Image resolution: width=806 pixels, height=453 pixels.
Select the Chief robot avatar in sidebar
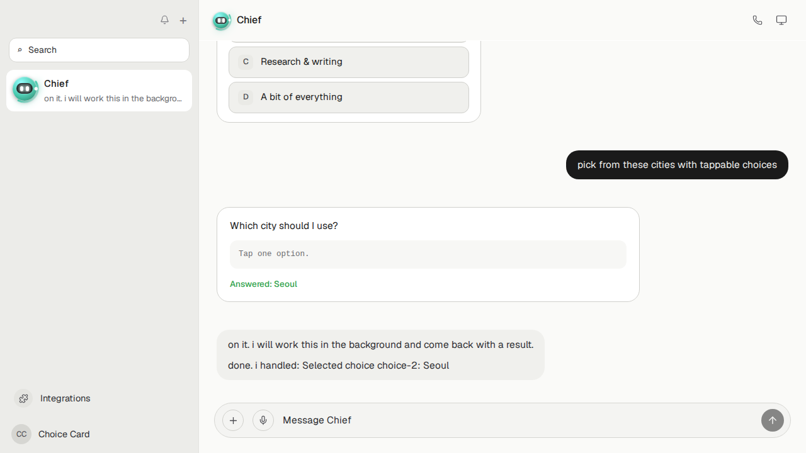pos(25,90)
